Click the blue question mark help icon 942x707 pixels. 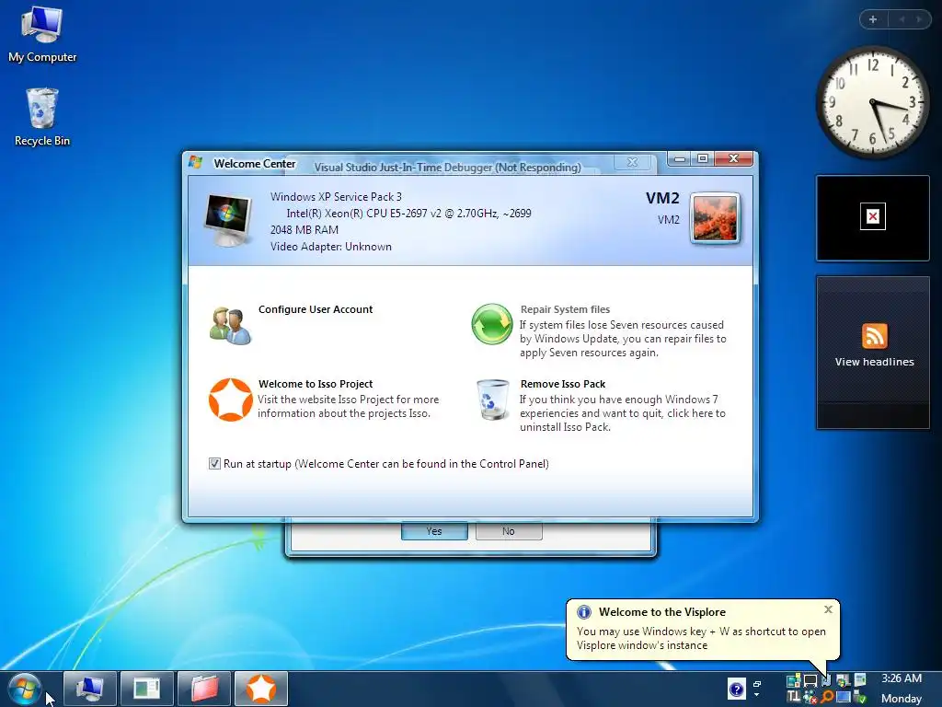(737, 689)
